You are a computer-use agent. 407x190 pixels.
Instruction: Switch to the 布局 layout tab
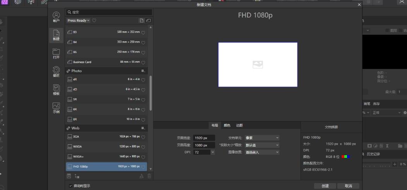pyautogui.click(x=215, y=125)
